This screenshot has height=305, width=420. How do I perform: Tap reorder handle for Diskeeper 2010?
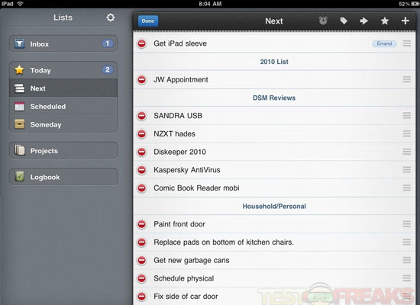pos(406,152)
